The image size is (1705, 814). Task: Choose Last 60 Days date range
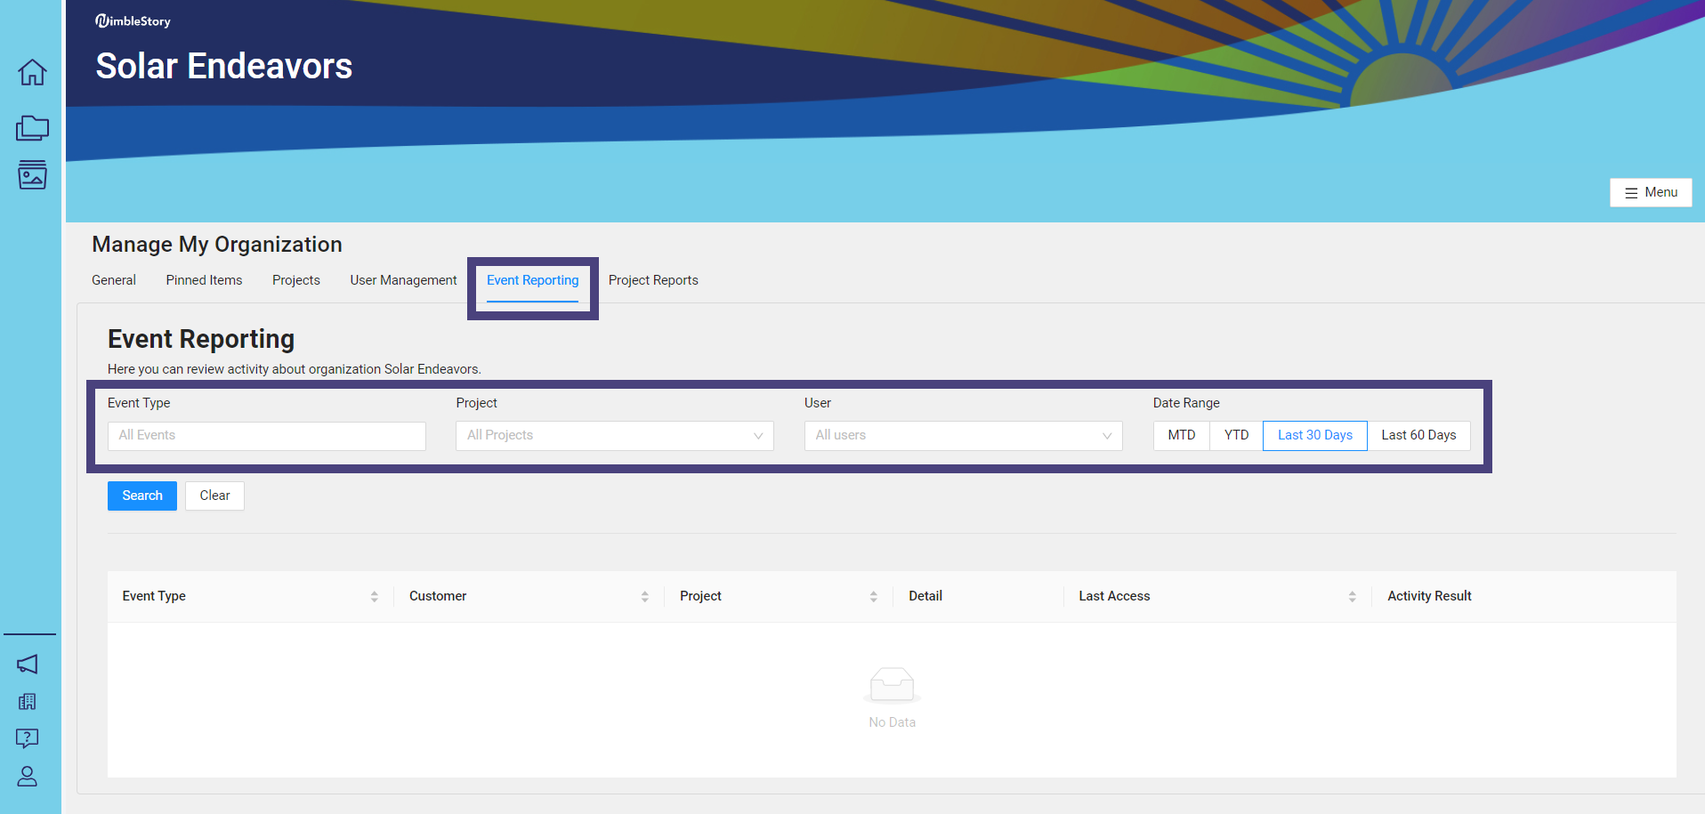click(x=1418, y=436)
